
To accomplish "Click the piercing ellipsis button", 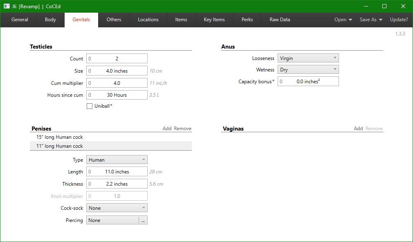I will pyautogui.click(x=143, y=220).
